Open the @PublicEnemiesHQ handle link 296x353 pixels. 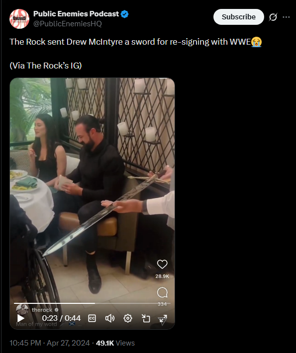pyautogui.click(x=68, y=24)
